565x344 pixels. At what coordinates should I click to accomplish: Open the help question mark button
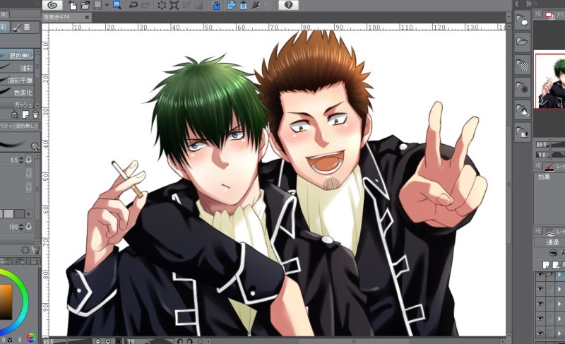tap(288, 5)
